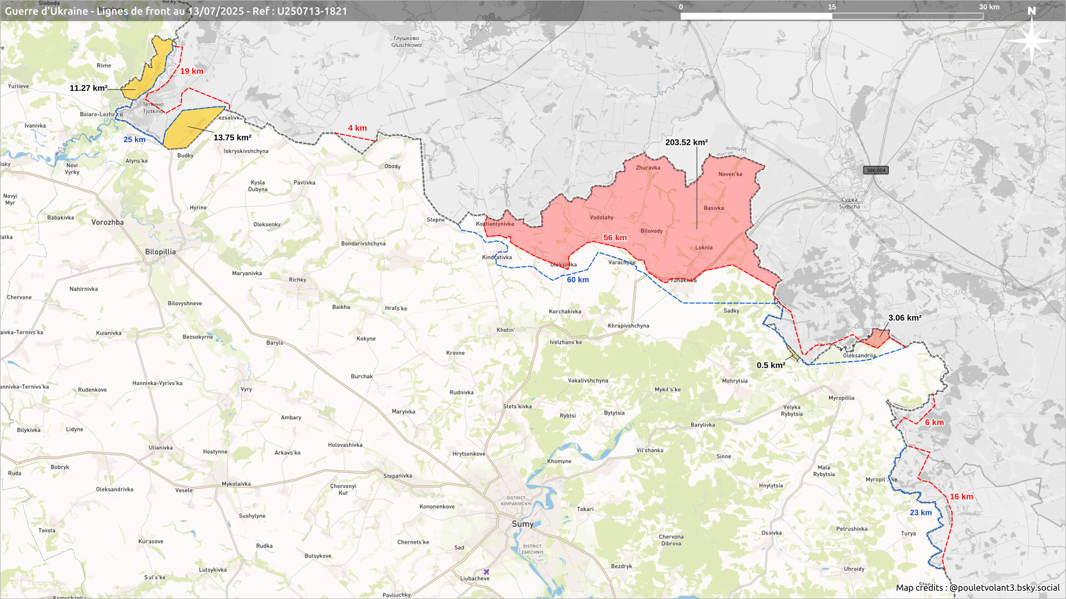Image resolution: width=1066 pixels, height=599 pixels.
Task: Click the Stepne village label
Action: pyautogui.click(x=436, y=220)
